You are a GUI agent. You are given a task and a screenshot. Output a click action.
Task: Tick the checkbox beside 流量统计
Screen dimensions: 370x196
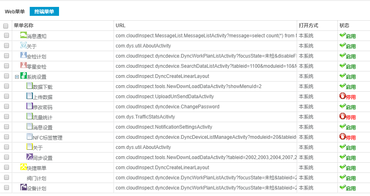pyautogui.click(x=6, y=117)
